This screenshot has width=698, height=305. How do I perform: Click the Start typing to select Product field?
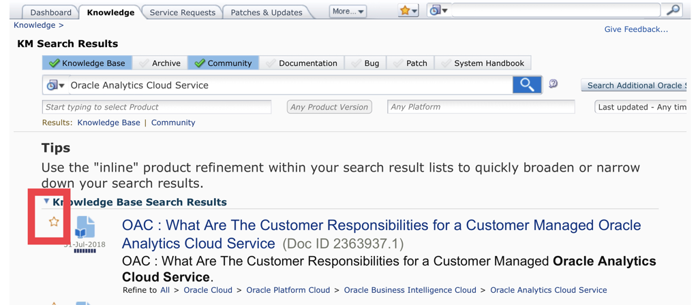click(x=157, y=107)
